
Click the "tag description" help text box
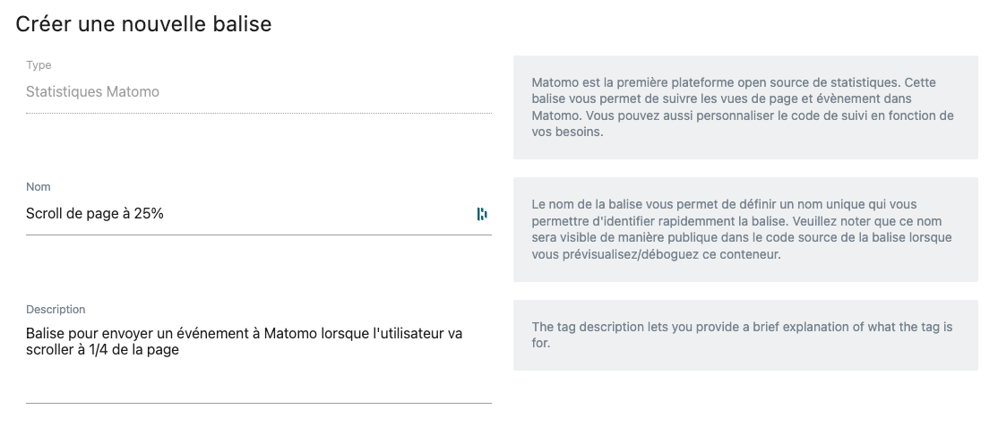pos(744,335)
